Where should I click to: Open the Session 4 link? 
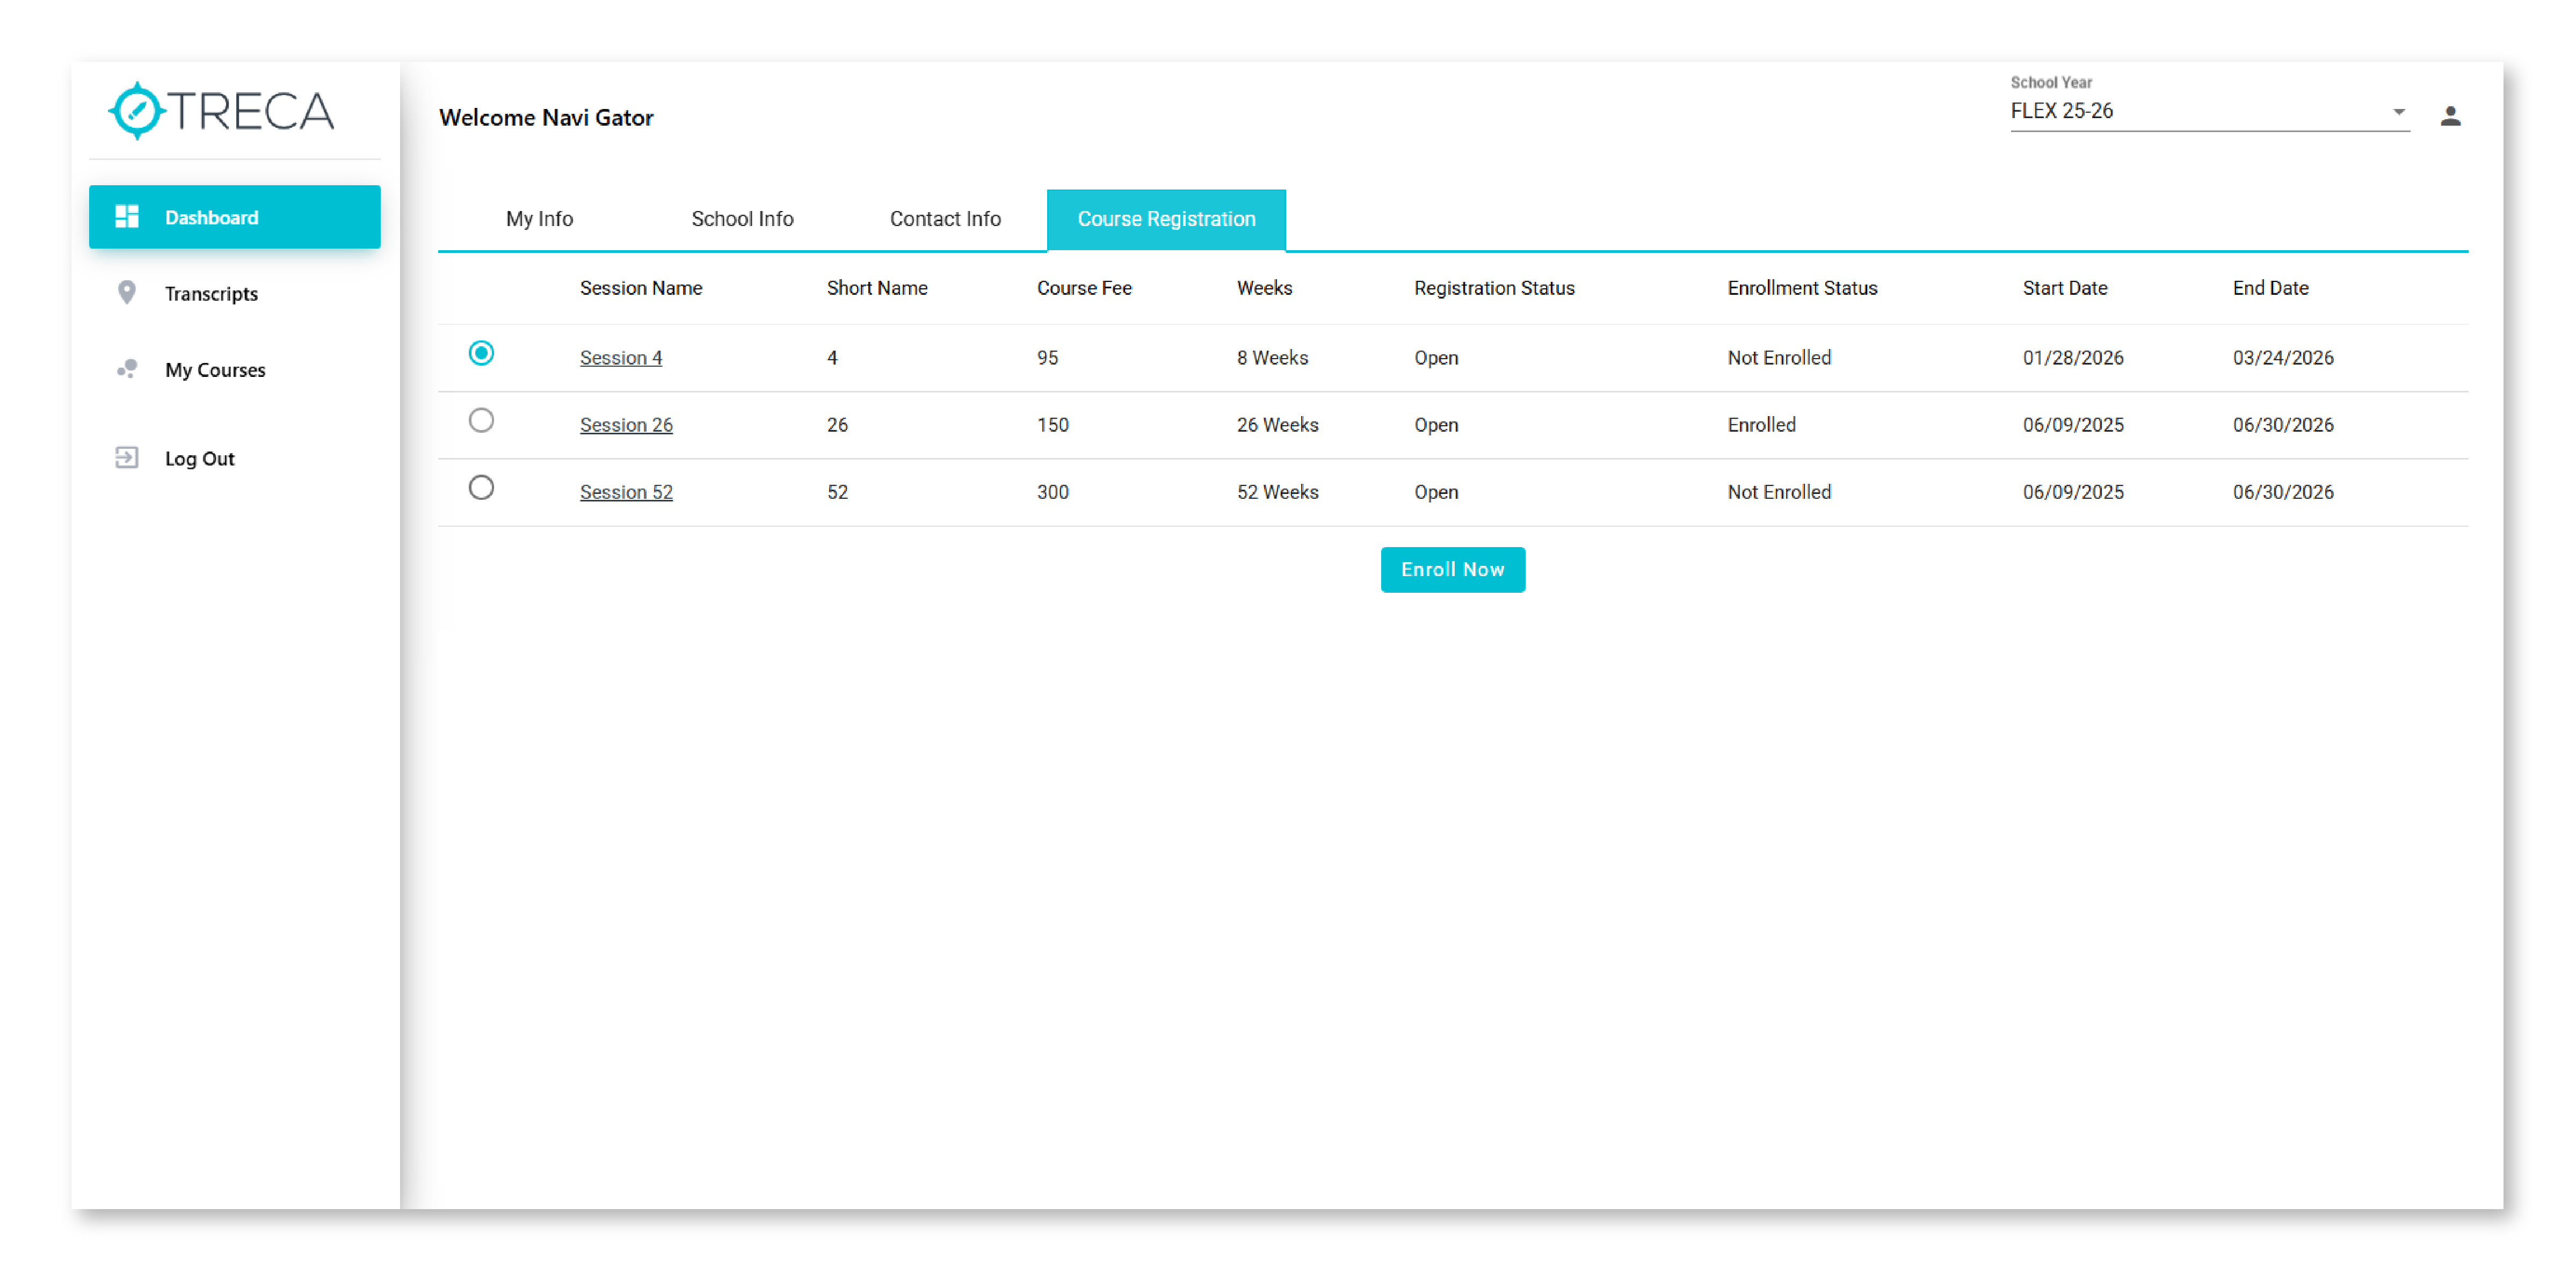pos(621,358)
